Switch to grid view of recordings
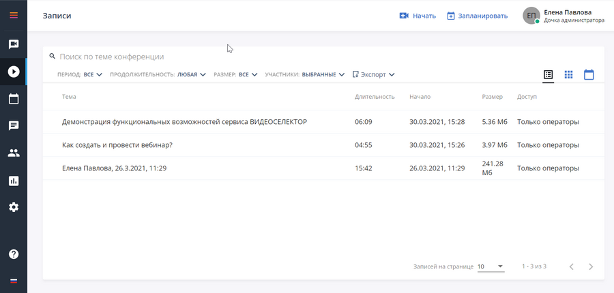Viewport: 614px width, 293px height. click(568, 74)
